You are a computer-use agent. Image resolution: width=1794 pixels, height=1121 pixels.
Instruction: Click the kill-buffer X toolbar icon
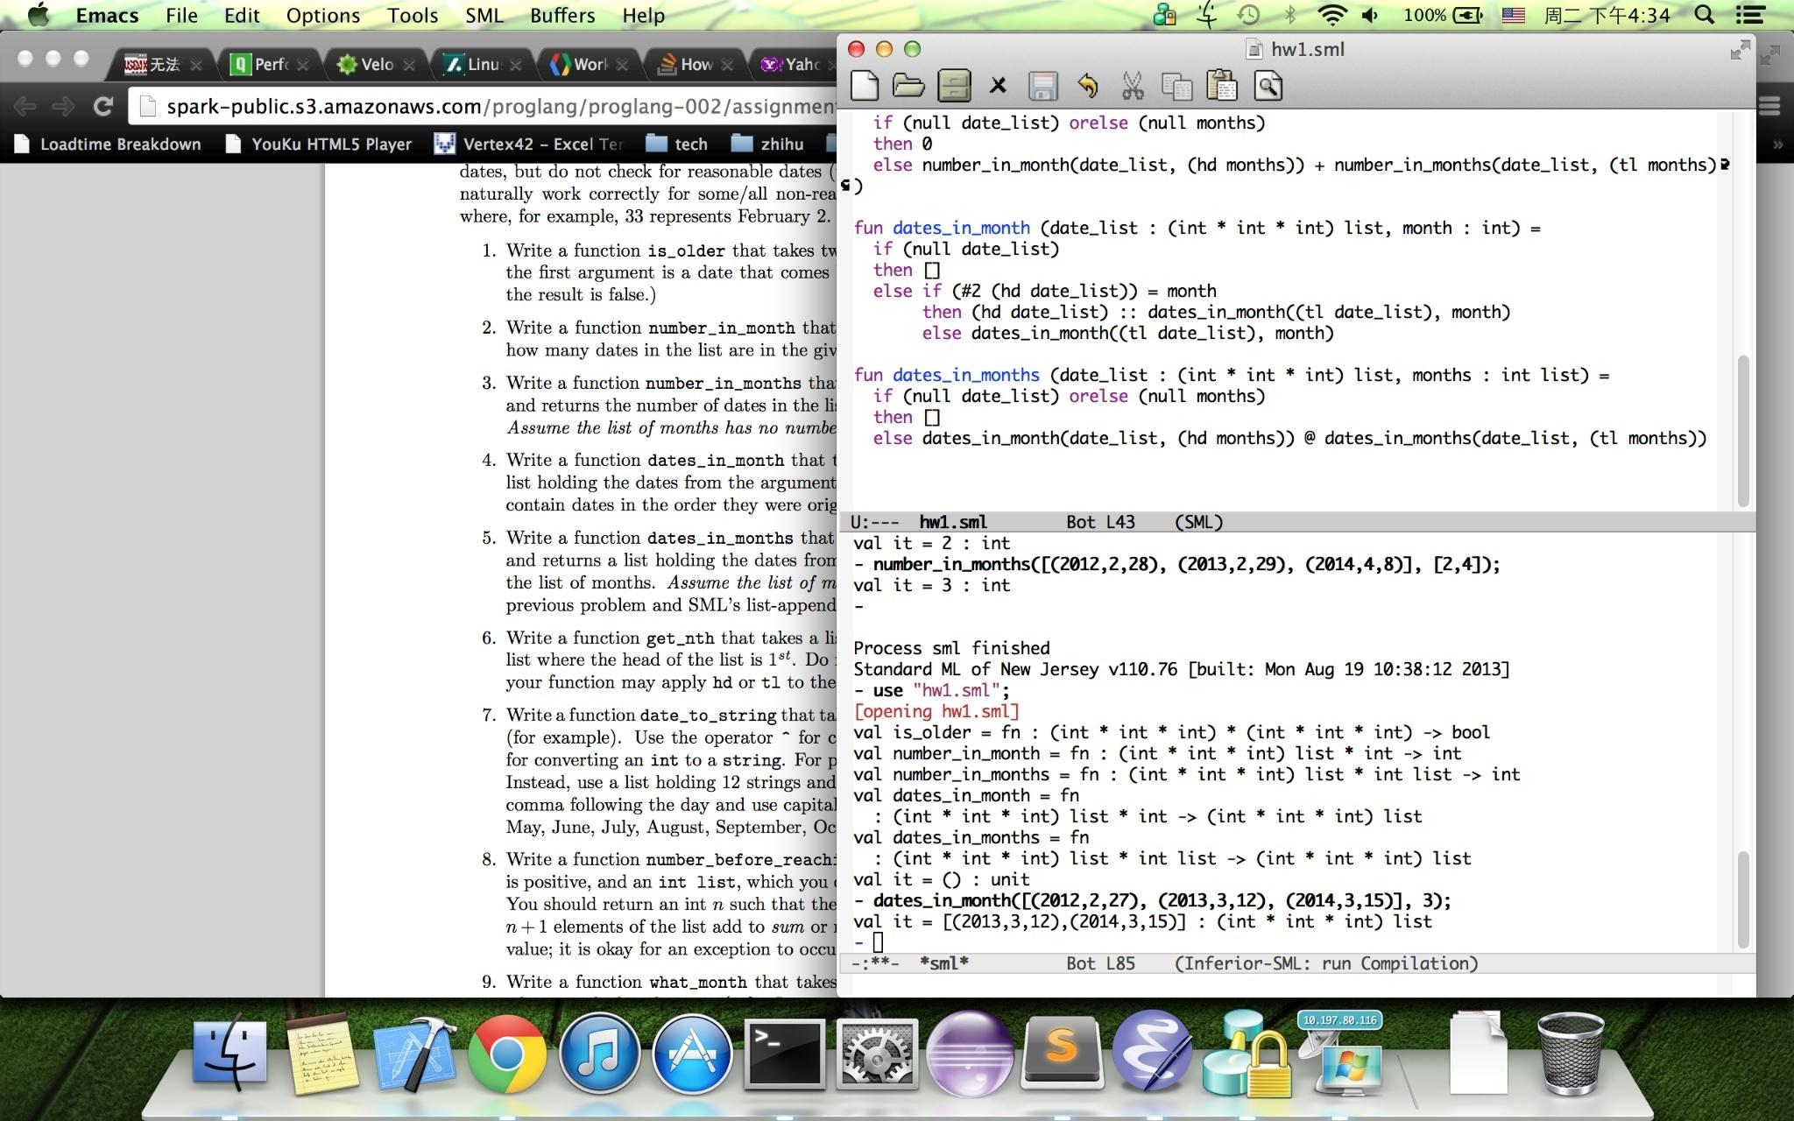point(998,86)
